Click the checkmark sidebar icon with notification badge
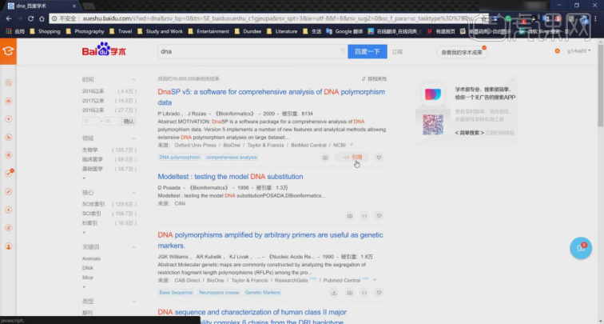Screen dimensions: 604x324 click(9, 173)
